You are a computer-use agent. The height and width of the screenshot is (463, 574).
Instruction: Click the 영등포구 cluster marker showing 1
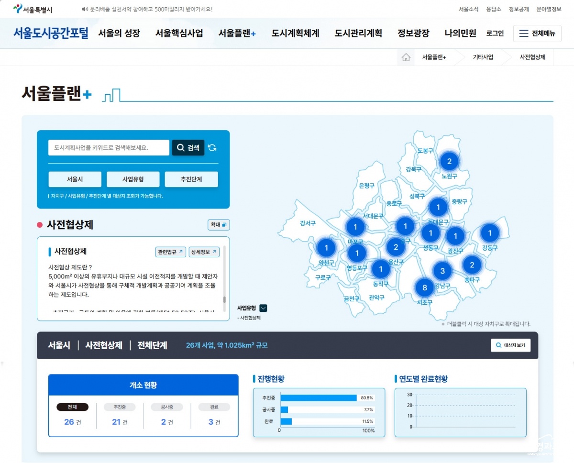(357, 253)
